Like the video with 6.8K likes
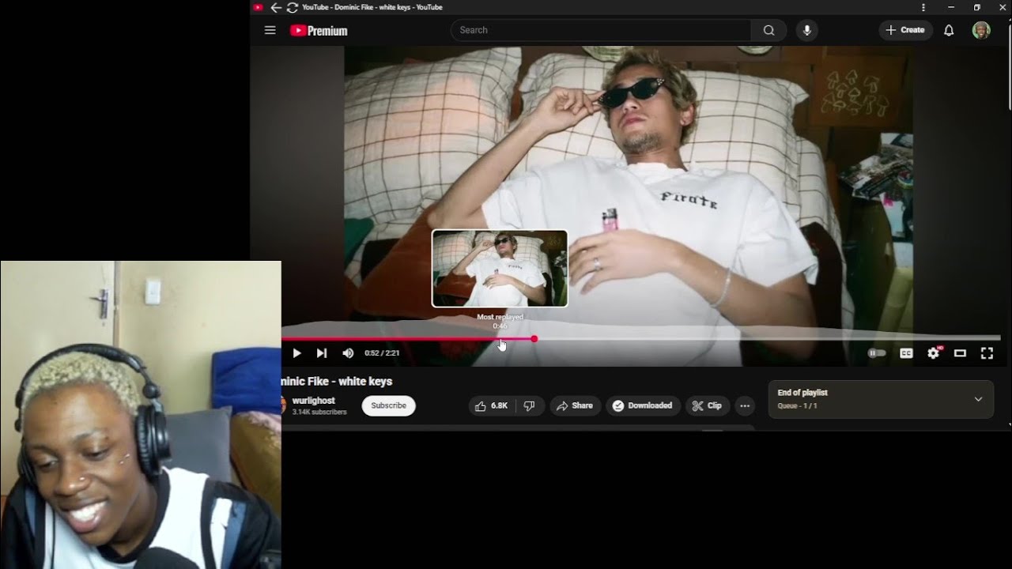 [491, 405]
